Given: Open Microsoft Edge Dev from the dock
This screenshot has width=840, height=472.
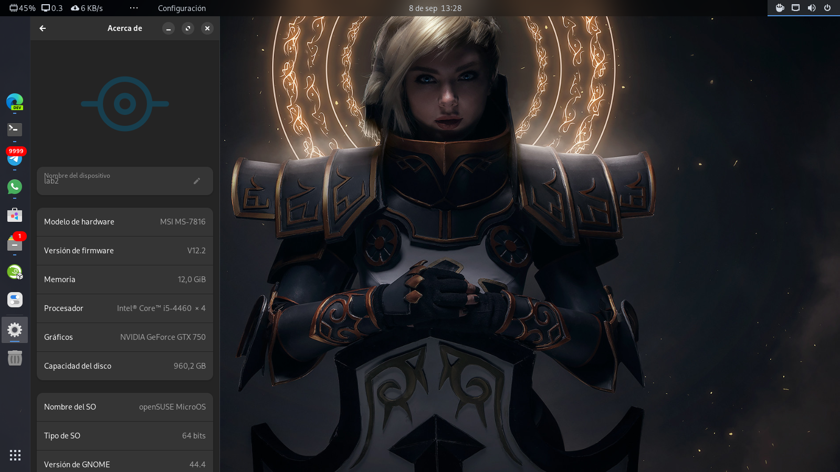Looking at the screenshot, I should tap(15, 102).
